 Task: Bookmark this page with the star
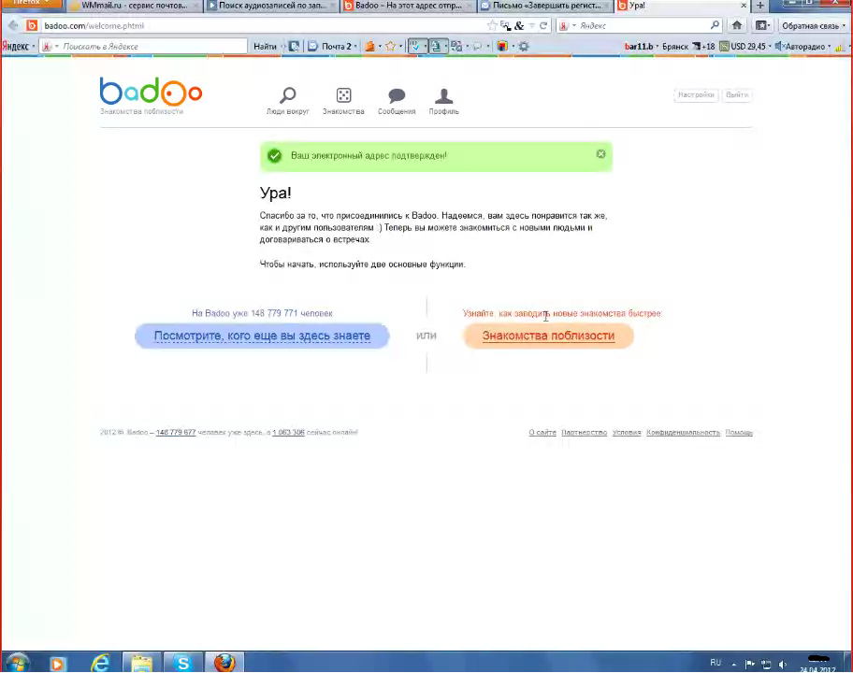(x=492, y=25)
